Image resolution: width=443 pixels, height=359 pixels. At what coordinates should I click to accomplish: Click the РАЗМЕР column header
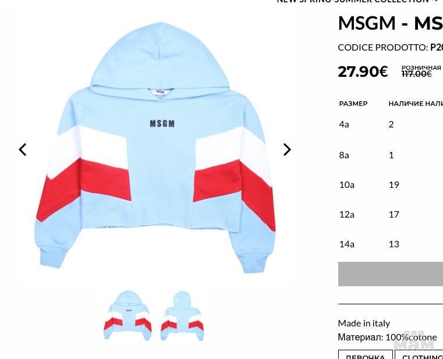pyautogui.click(x=353, y=104)
